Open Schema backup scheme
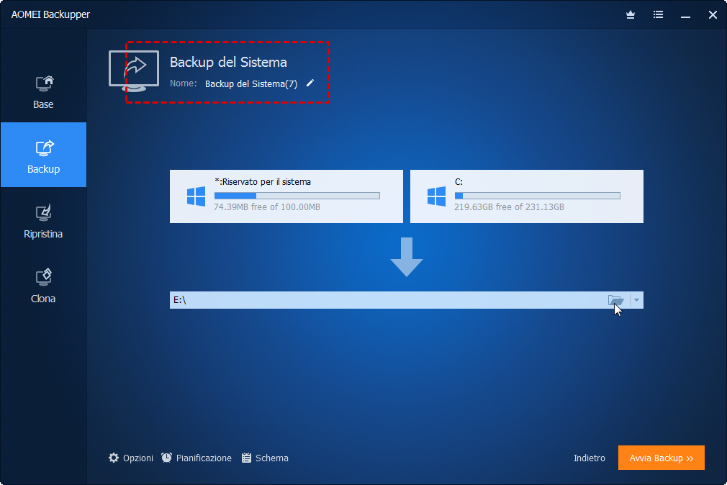The image size is (727, 485). (x=265, y=458)
